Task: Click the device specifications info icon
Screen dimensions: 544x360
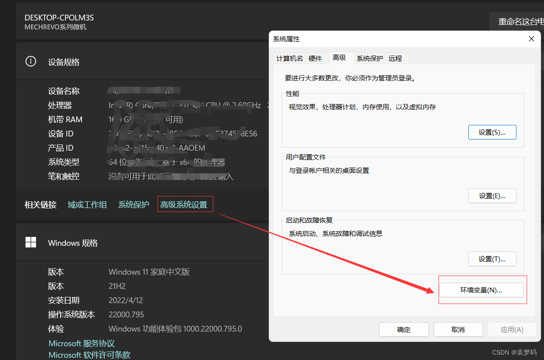Action: (x=31, y=61)
